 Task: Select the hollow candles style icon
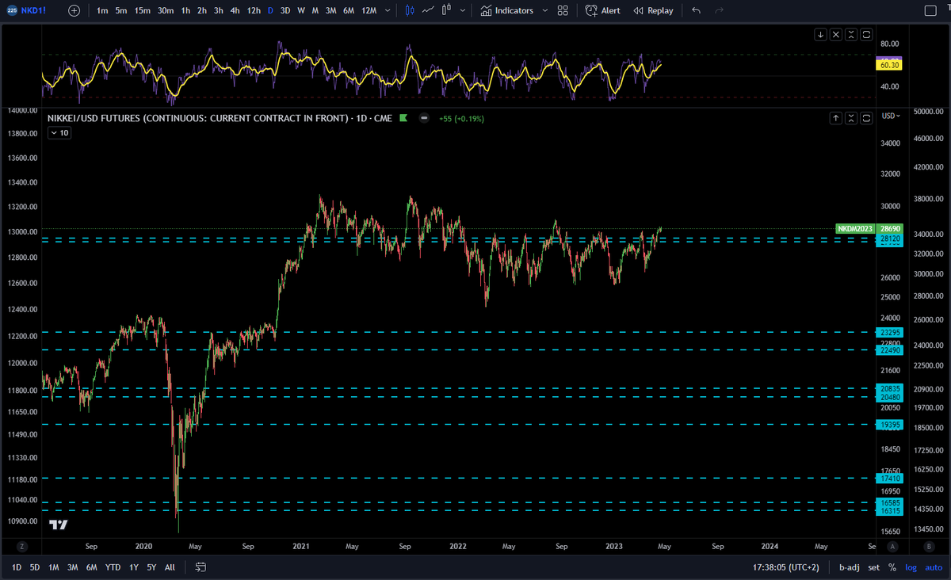click(447, 10)
